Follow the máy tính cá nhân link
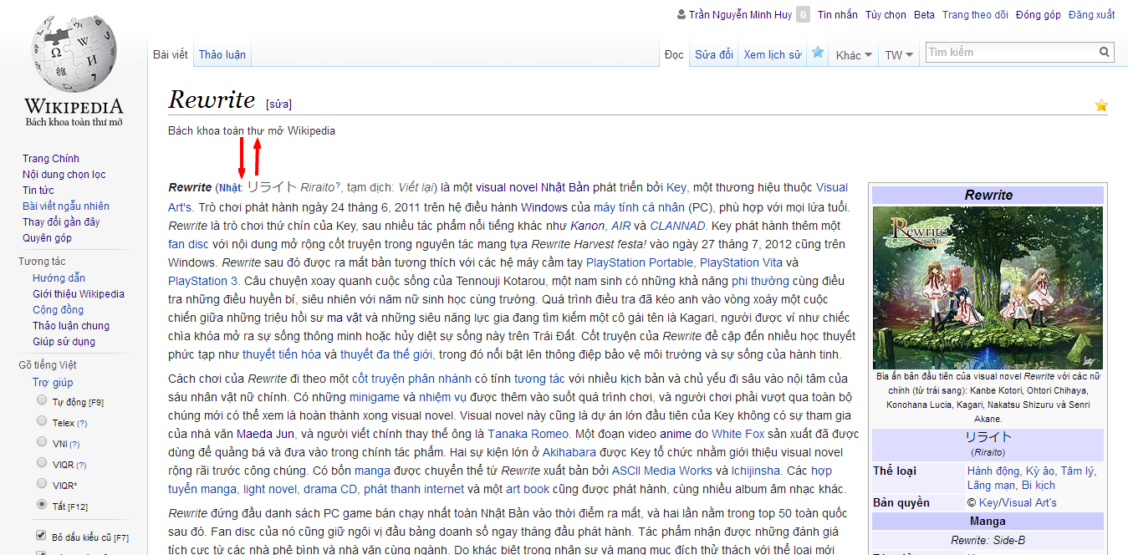Image resolution: width=1128 pixels, height=555 pixels. point(640,206)
